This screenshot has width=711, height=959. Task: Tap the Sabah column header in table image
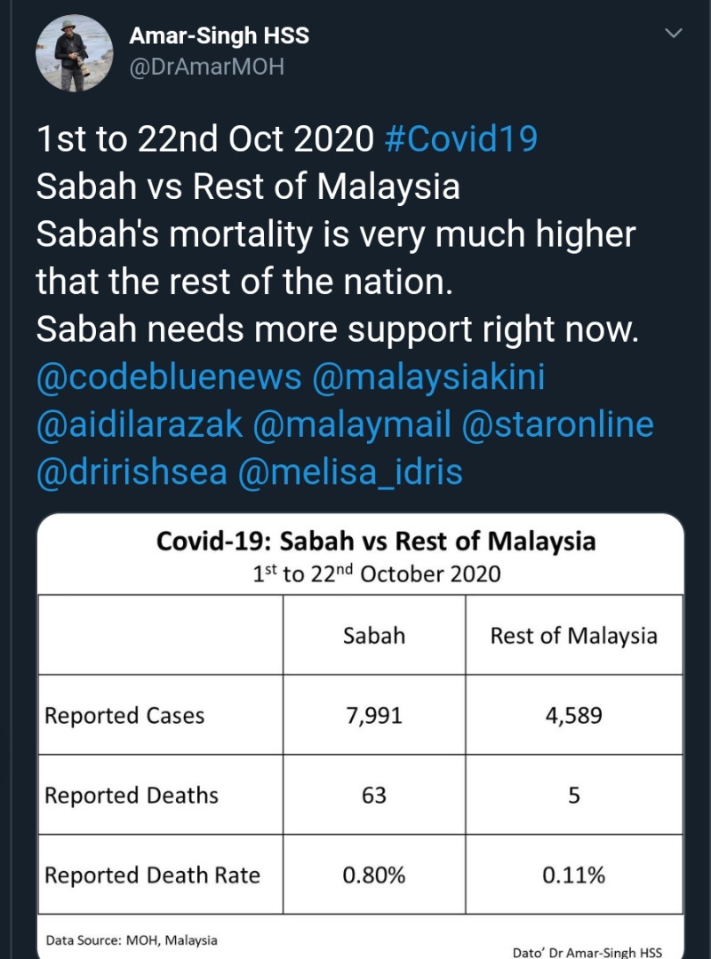[374, 636]
